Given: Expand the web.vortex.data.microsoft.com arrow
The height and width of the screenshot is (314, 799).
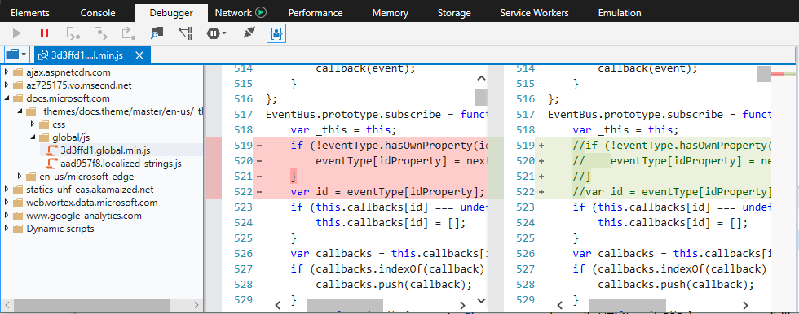Looking at the screenshot, I should pos(7,203).
